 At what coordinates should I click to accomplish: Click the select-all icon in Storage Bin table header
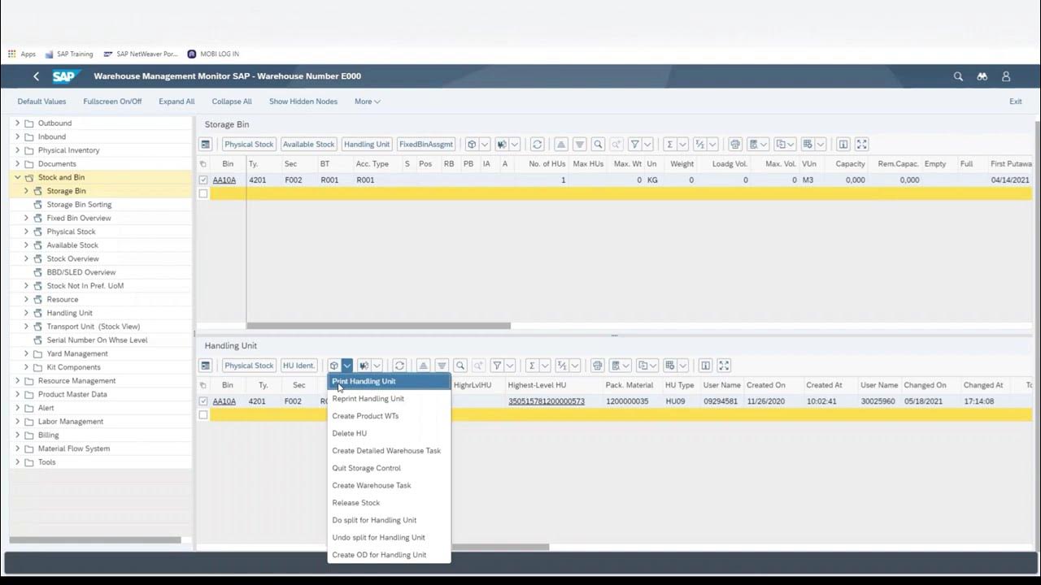pos(203,164)
